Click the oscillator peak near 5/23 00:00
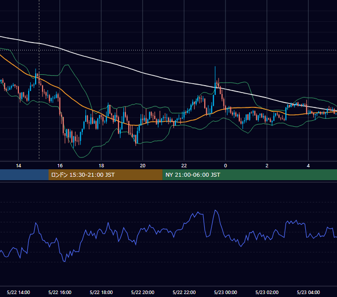This screenshot has height=297, width=337. tap(216, 210)
